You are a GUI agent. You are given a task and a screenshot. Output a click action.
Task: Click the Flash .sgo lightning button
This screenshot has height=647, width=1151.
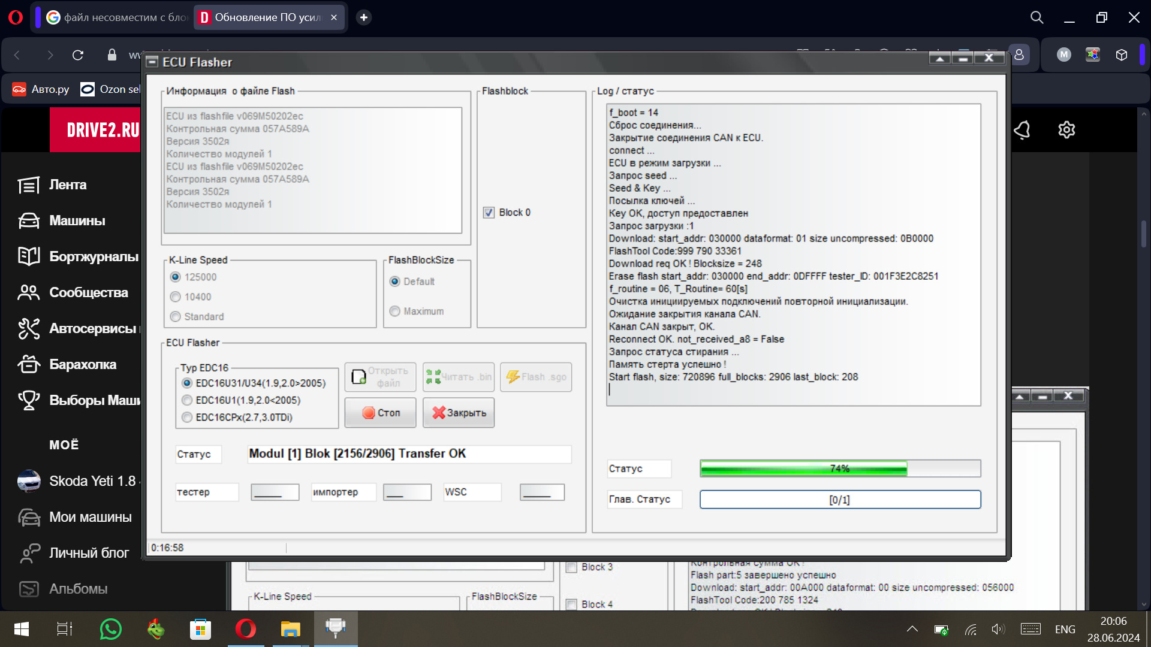pos(536,377)
